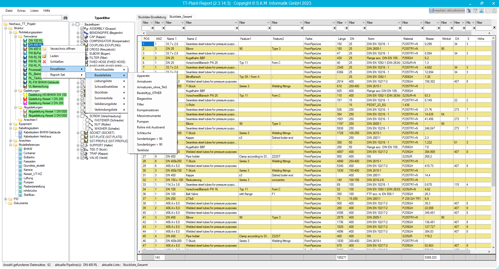
Task: Click the star favorites toolbar icon
Action: [494, 11]
